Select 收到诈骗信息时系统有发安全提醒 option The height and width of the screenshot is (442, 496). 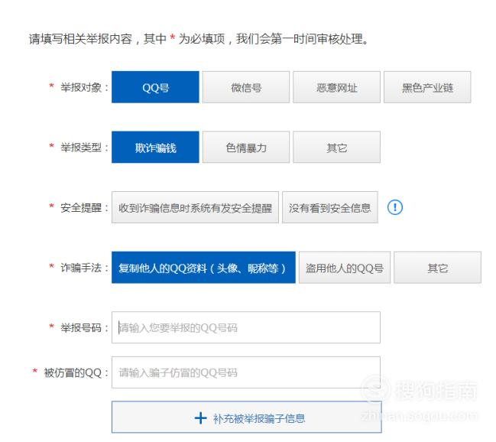(x=195, y=207)
